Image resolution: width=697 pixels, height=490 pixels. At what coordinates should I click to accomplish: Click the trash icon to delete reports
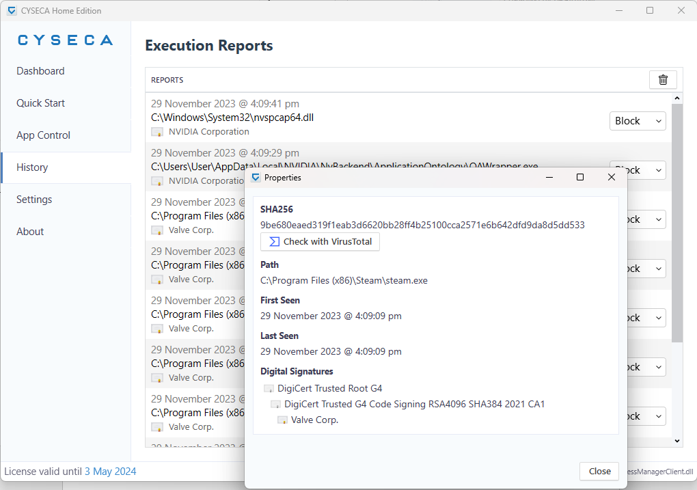pos(663,80)
